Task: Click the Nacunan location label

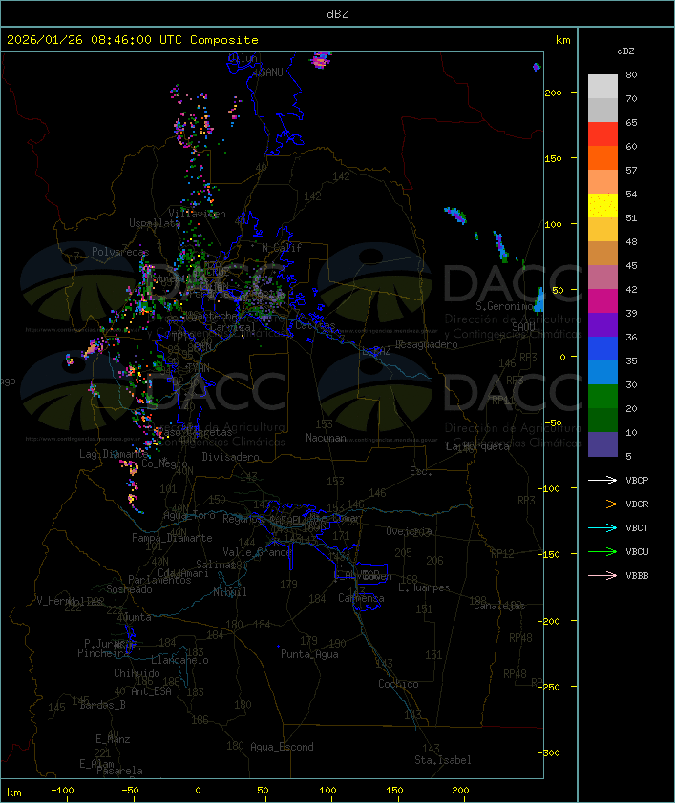Action: pos(326,438)
